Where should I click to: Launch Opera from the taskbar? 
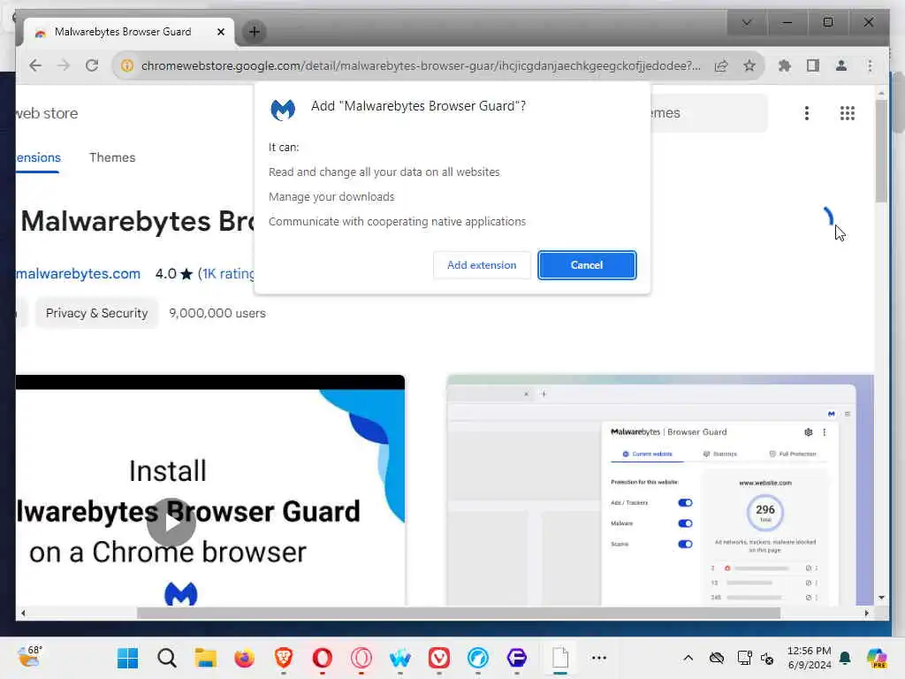tap(322, 658)
